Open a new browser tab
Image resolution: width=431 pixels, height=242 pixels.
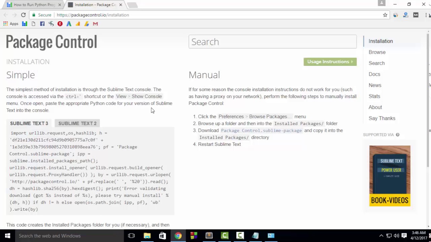pyautogui.click(x=132, y=5)
